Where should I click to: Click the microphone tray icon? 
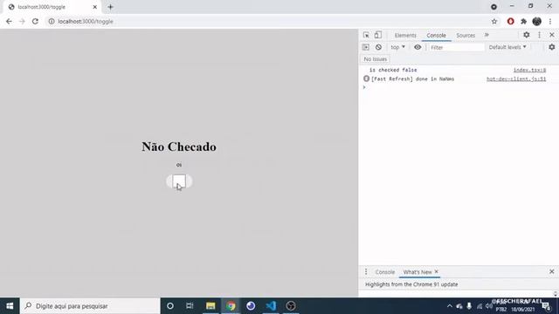[469, 306]
